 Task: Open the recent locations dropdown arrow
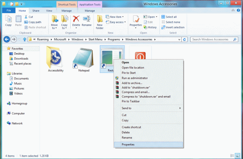click(x=19, y=39)
